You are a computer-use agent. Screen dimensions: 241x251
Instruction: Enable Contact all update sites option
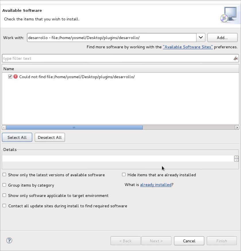click(4, 206)
